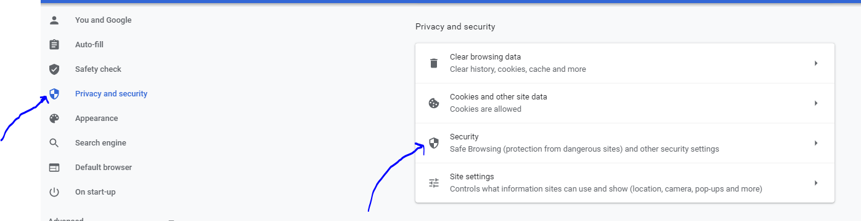Open the Site settings row arrow chevron
Viewport: 861px width, 221px height.
coord(816,183)
